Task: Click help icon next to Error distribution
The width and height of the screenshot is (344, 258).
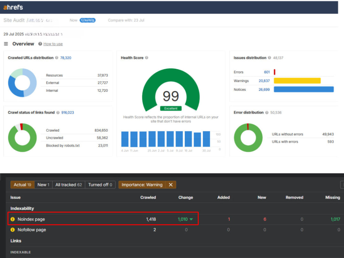Action: (267, 112)
